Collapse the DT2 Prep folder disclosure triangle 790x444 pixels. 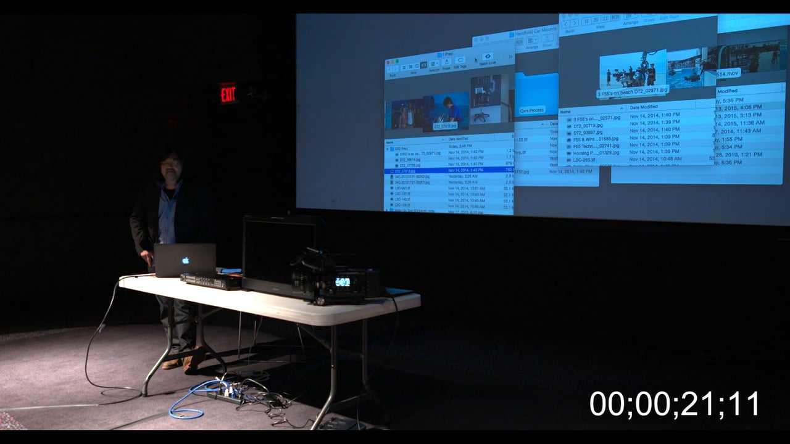(388, 149)
